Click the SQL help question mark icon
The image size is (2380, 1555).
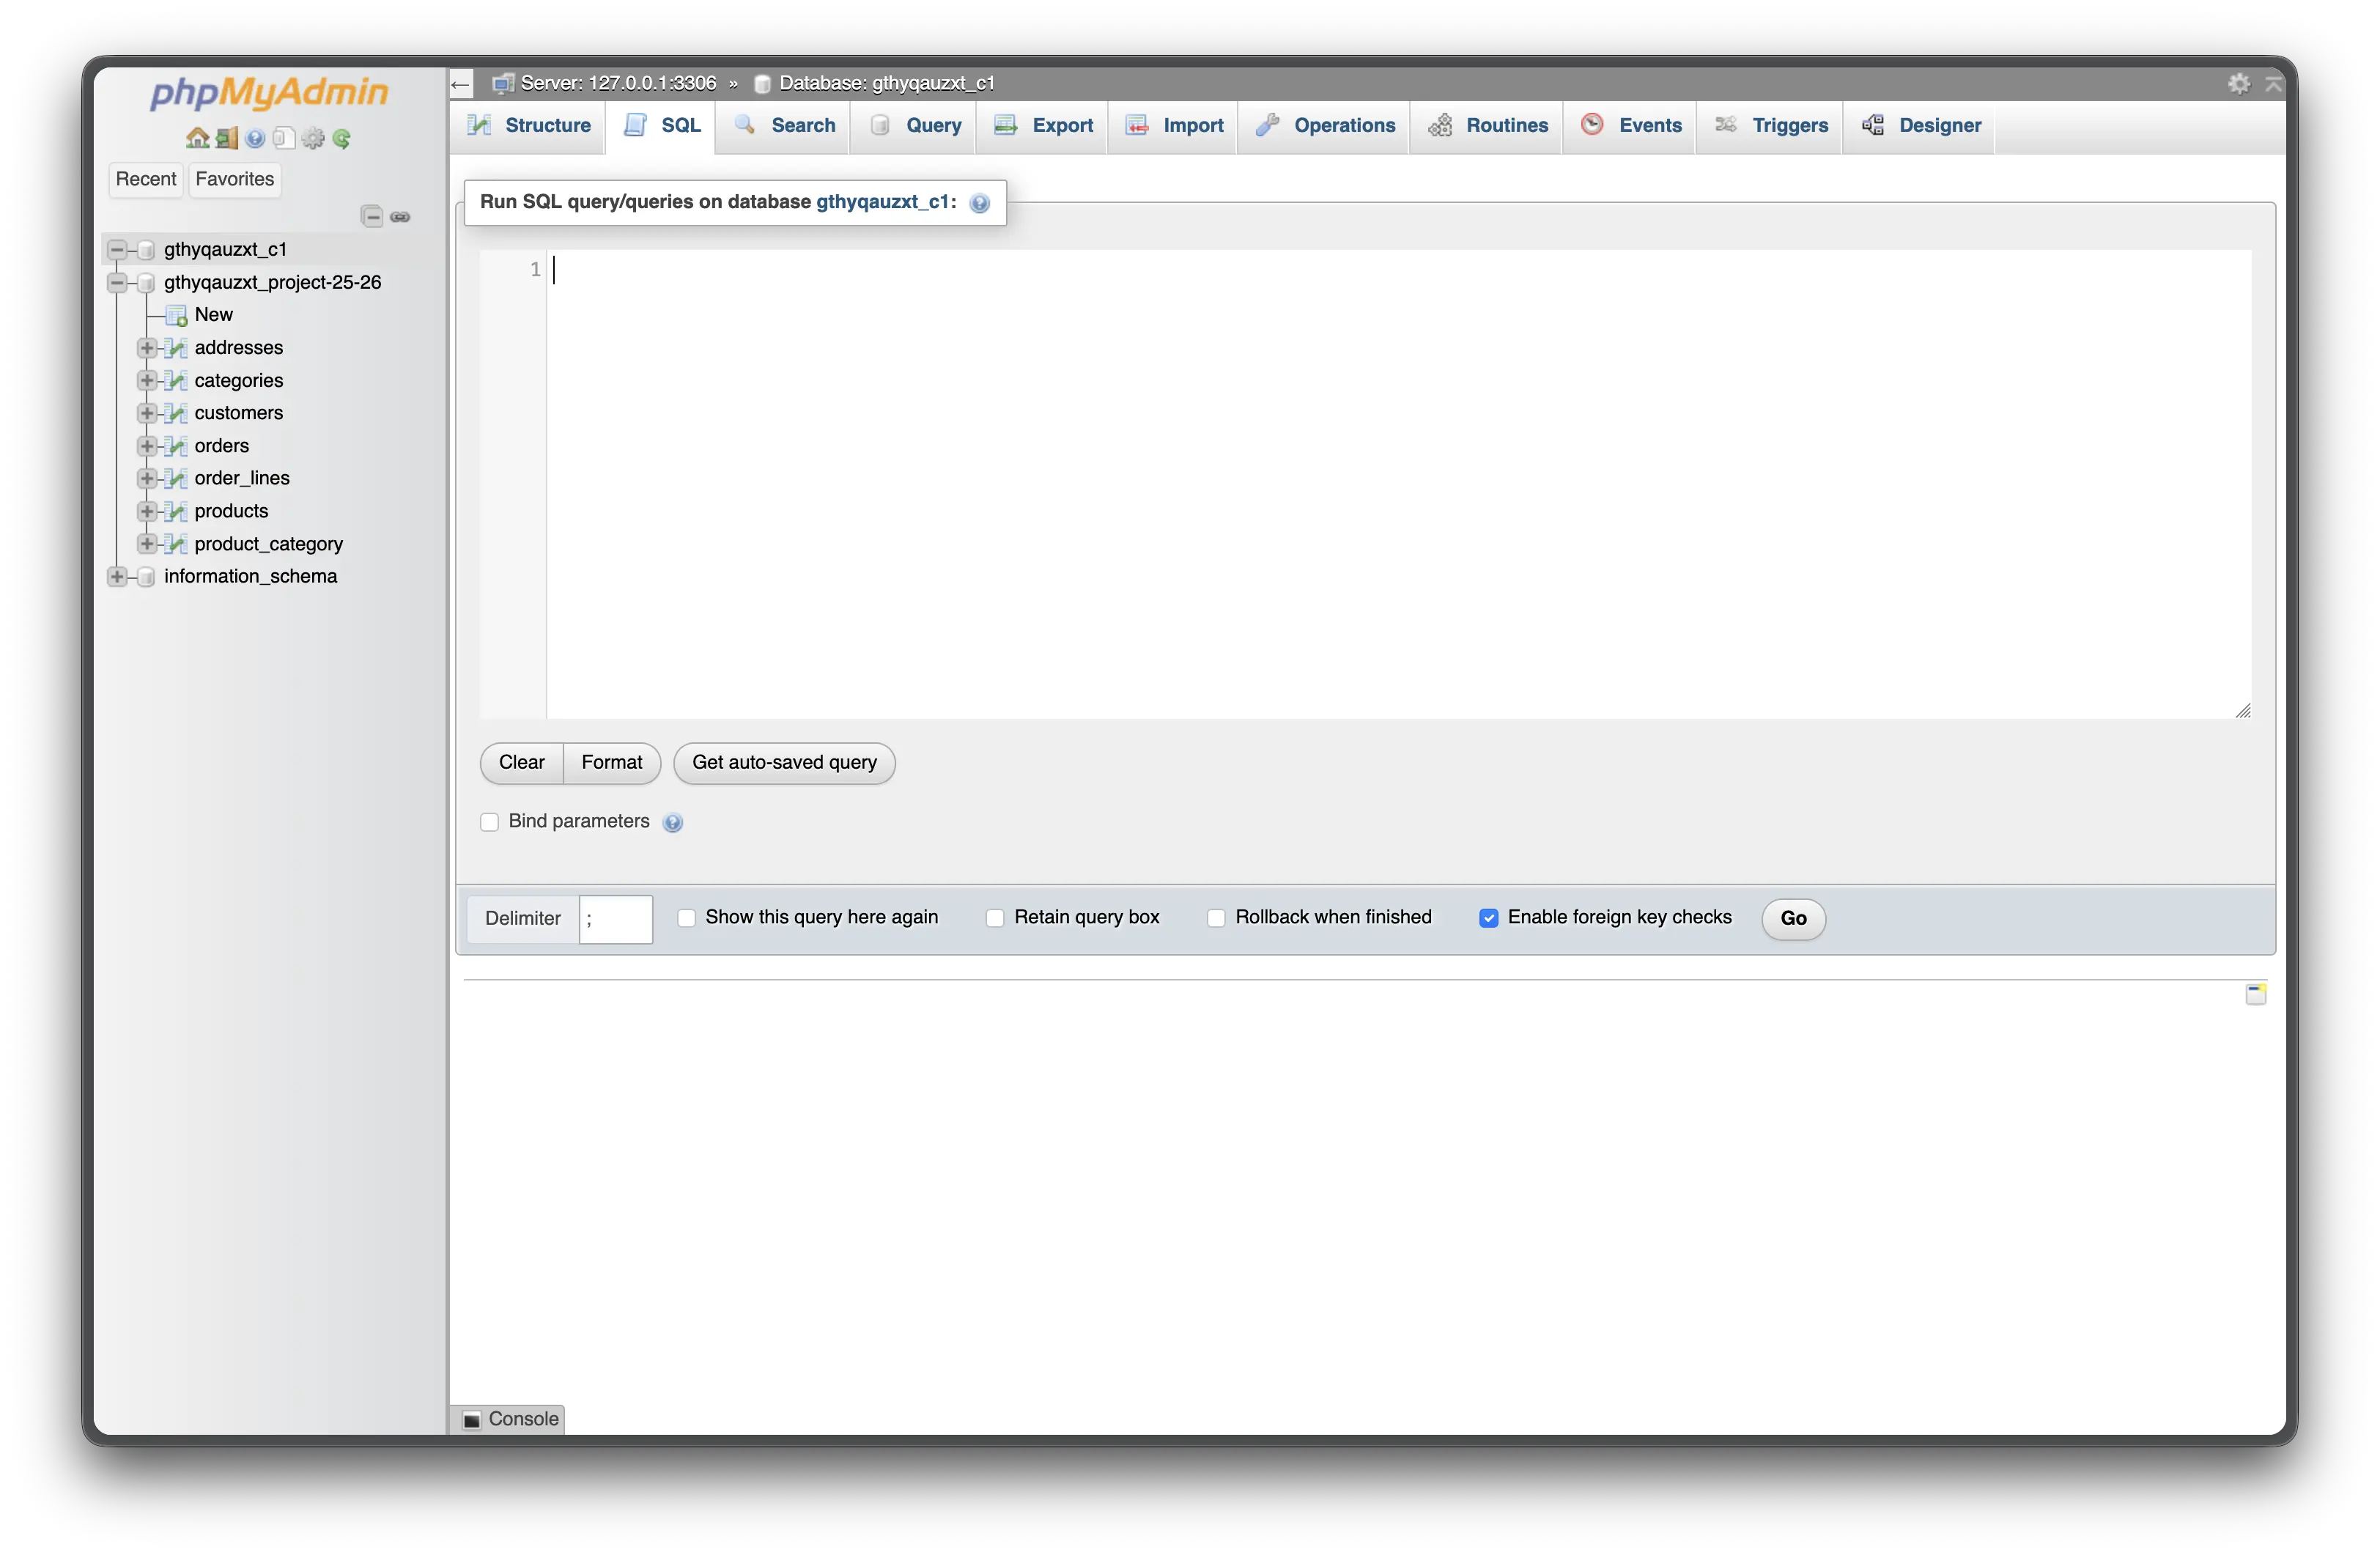(980, 203)
